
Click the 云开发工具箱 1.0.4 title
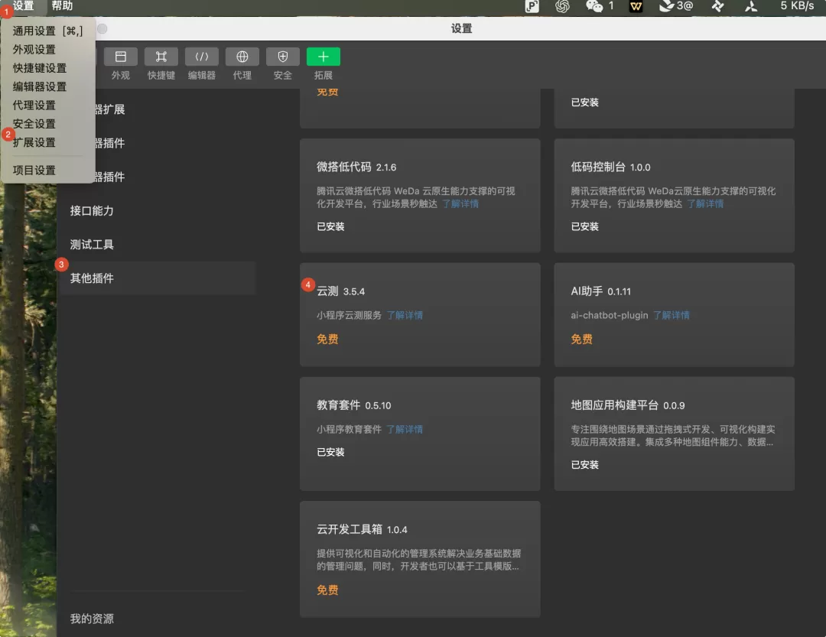point(362,529)
